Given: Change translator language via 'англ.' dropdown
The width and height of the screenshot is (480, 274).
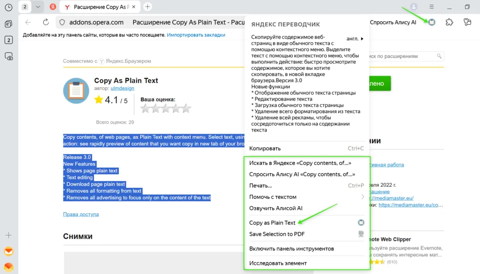Looking at the screenshot, I should (355, 39).
